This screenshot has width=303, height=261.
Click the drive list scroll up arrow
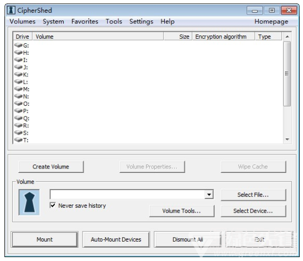point(287,37)
